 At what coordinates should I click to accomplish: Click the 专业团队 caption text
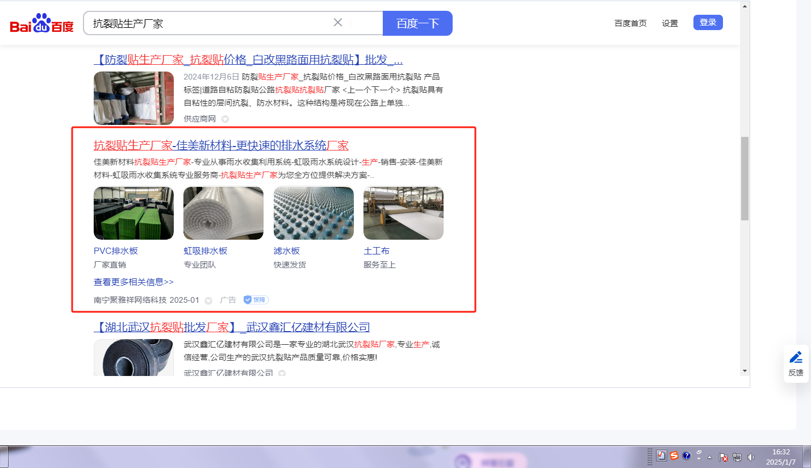point(199,265)
